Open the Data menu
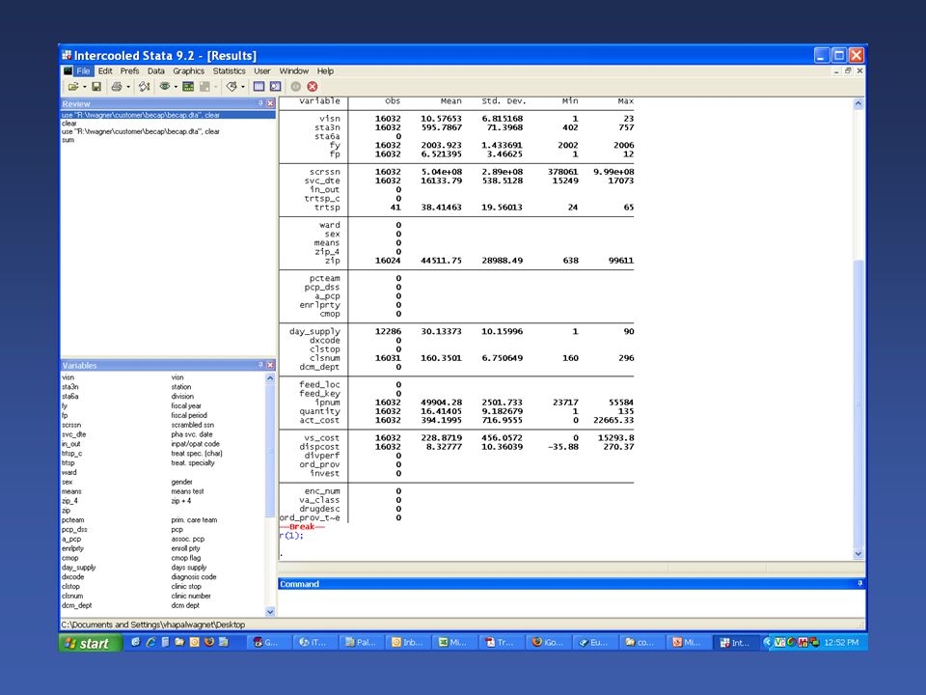 [x=156, y=70]
